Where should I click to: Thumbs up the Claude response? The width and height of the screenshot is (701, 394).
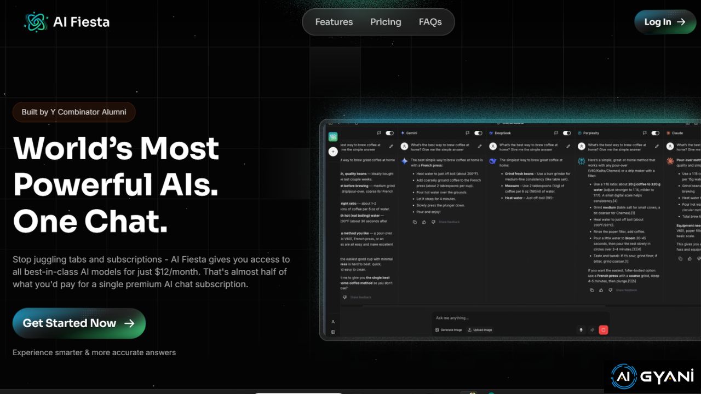(689, 258)
